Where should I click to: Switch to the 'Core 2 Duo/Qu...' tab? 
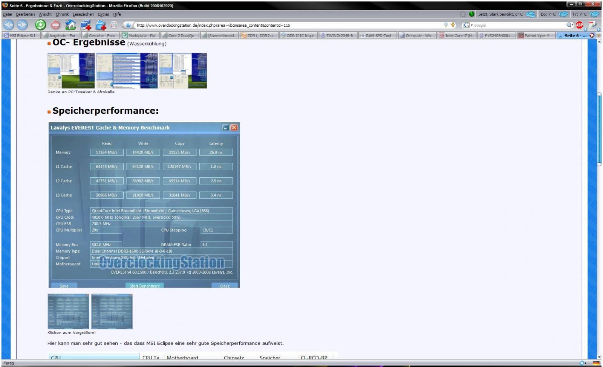pyautogui.click(x=181, y=35)
